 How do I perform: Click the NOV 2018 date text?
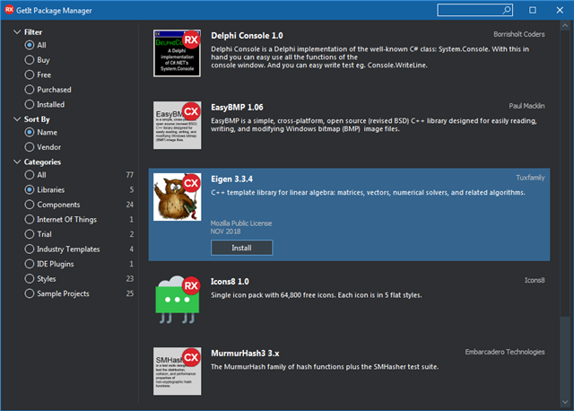tap(225, 232)
